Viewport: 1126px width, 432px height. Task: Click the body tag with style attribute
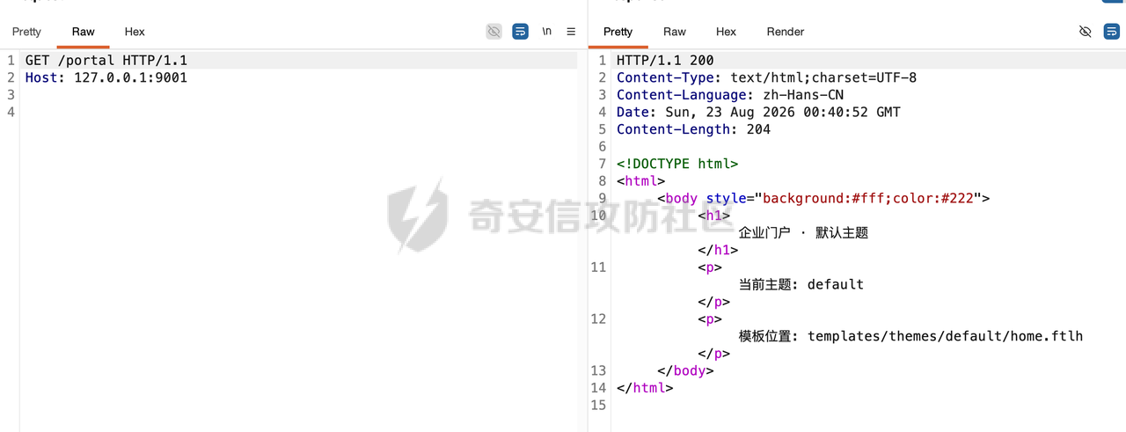tap(823, 198)
